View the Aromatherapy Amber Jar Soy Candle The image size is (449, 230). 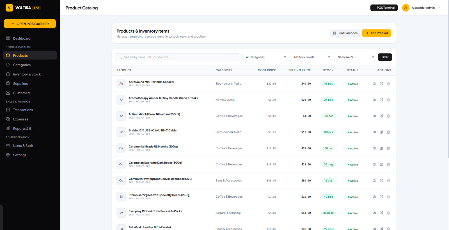coord(374,100)
